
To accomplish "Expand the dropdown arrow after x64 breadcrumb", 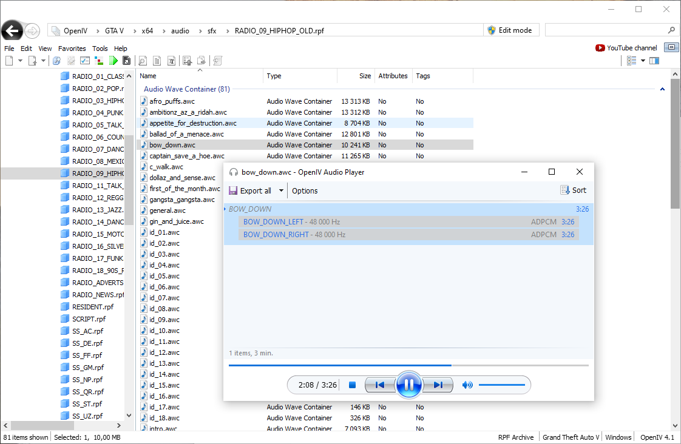I will point(164,31).
